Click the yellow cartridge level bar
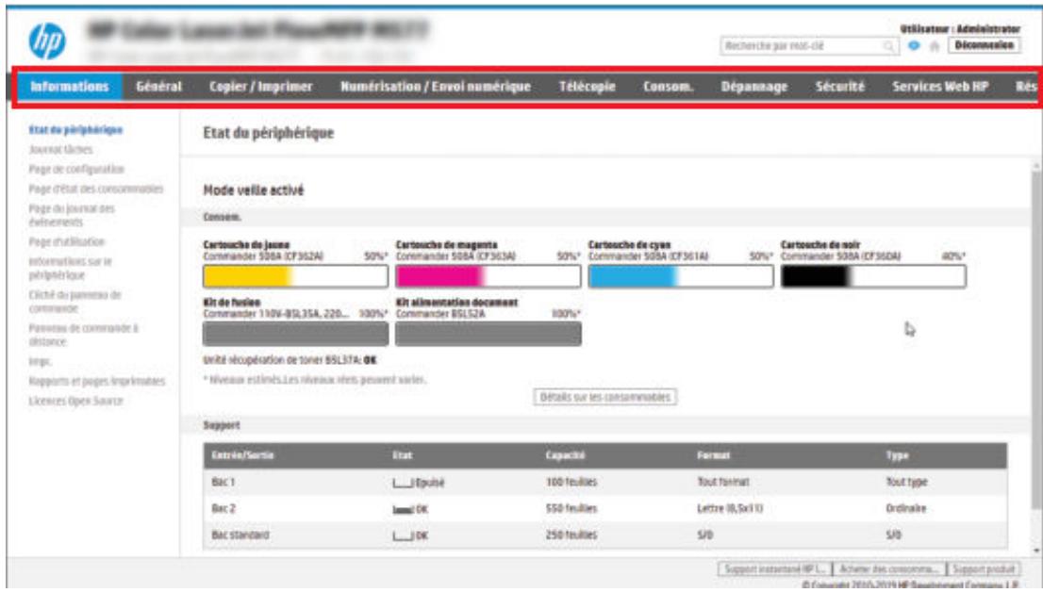This screenshot has height=593, width=1043. (295, 276)
